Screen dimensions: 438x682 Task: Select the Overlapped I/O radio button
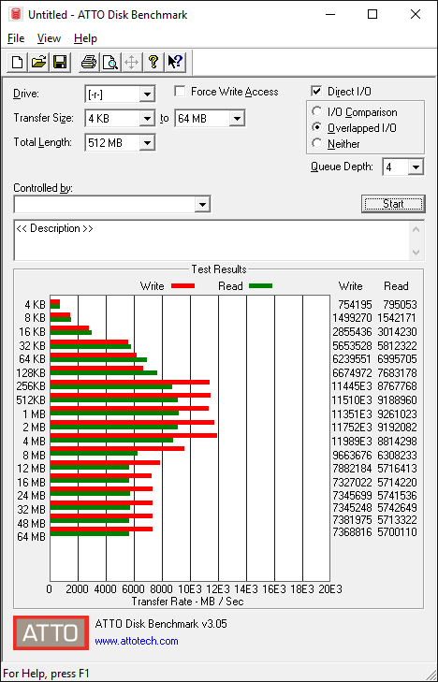(317, 128)
